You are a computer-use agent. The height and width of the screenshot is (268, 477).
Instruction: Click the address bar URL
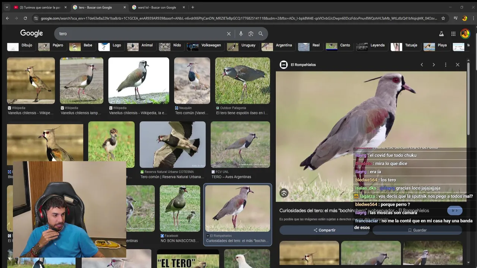[238, 18]
